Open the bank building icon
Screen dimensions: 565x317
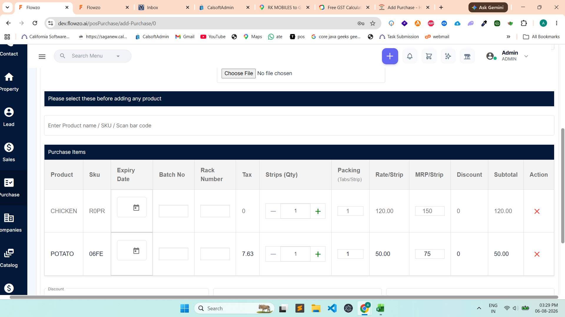click(467, 56)
